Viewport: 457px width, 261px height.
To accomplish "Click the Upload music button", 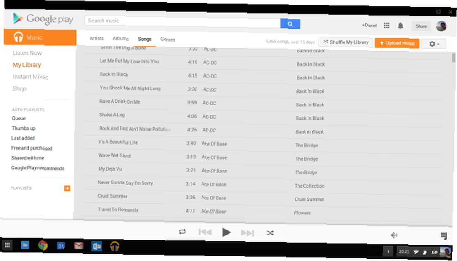I will pyautogui.click(x=397, y=43).
